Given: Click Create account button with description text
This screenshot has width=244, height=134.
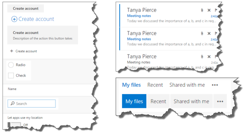Looking at the screenshot, I should 43,35.
